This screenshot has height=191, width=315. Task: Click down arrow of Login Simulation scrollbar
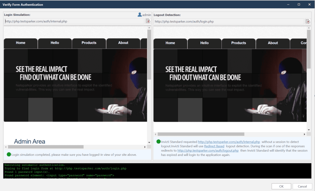click(149, 142)
